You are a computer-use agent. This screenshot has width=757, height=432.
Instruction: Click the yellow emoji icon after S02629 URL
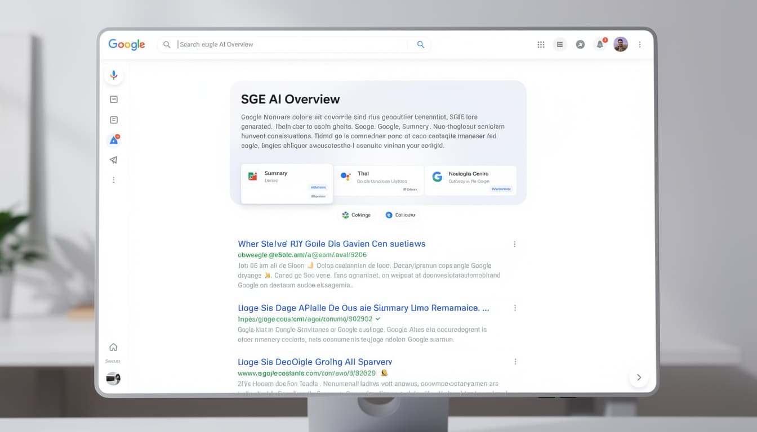384,373
